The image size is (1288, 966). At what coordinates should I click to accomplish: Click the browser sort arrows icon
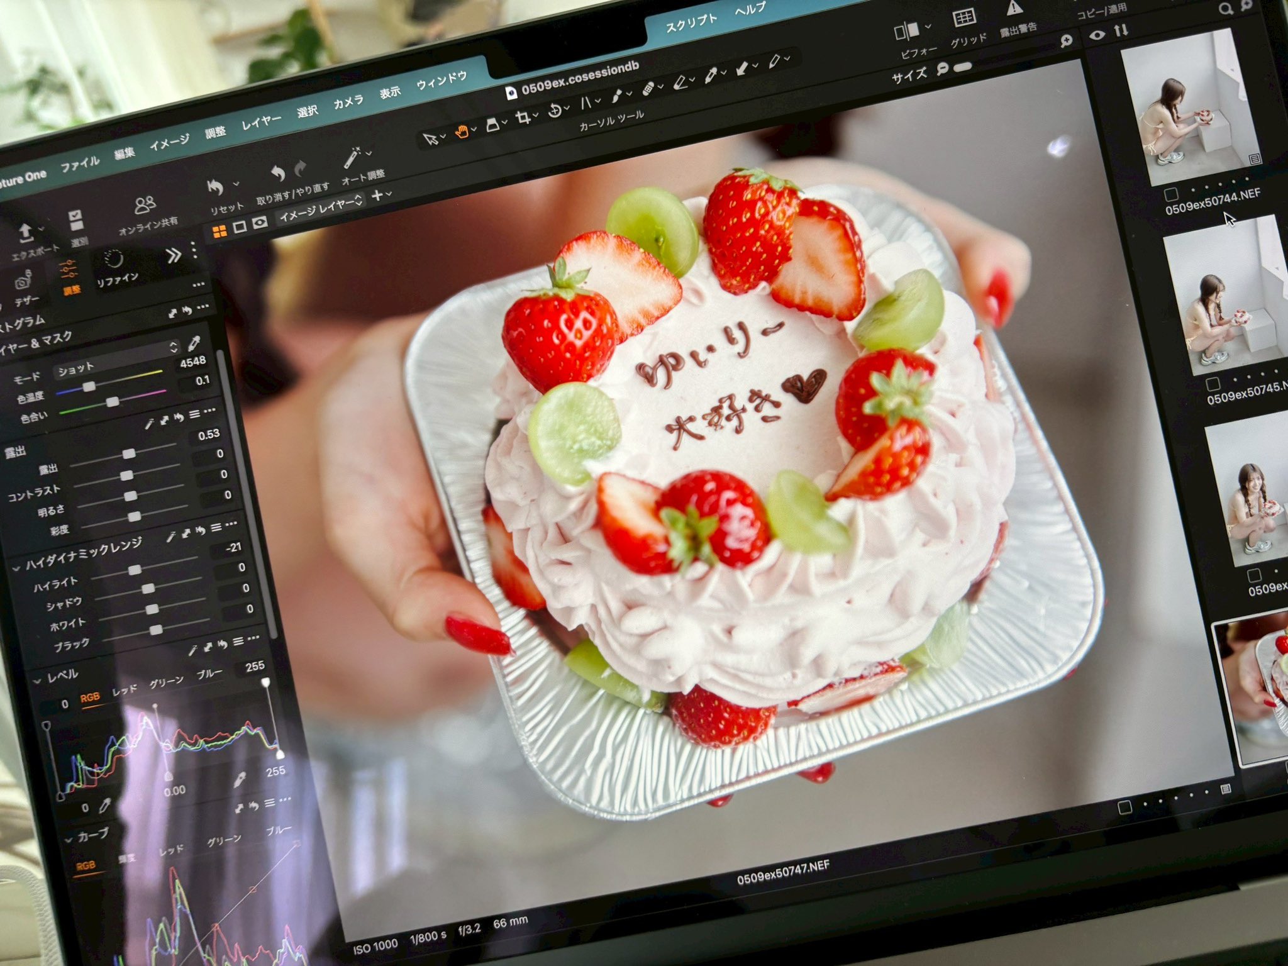tap(1121, 30)
